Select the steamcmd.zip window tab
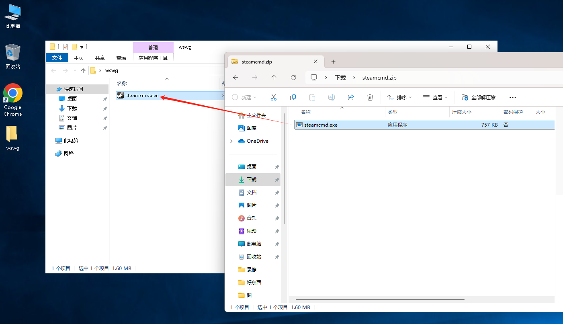Image resolution: width=563 pixels, height=324 pixels. pos(276,62)
